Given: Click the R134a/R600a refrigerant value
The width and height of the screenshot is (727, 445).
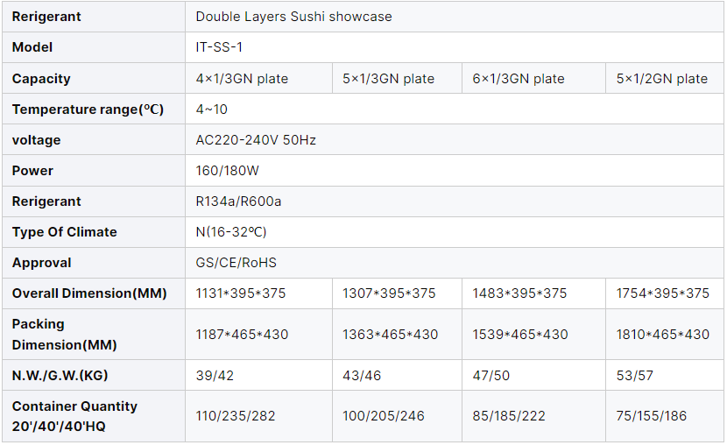Looking at the screenshot, I should (x=238, y=201).
